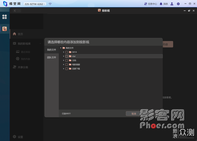Click the home icon beside 首页
The image size is (197, 141).
[15, 34]
